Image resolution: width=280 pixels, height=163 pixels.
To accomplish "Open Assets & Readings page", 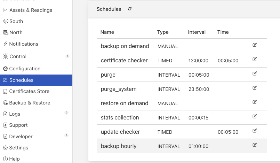I will [31, 10].
